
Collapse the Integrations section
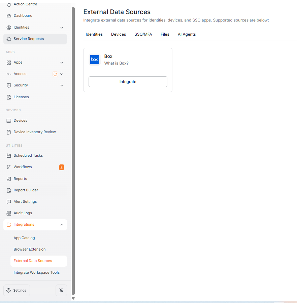tap(62, 225)
